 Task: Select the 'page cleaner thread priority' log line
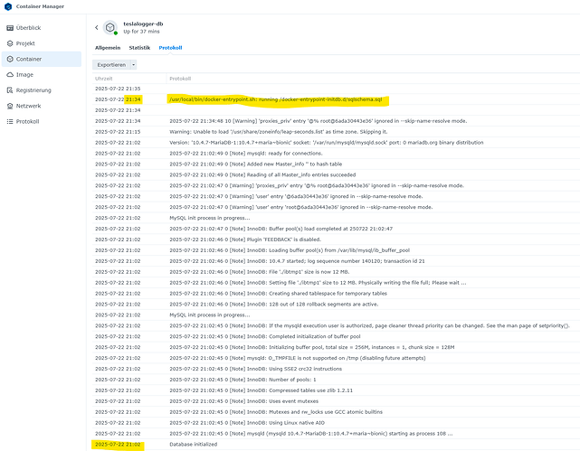coord(336,325)
